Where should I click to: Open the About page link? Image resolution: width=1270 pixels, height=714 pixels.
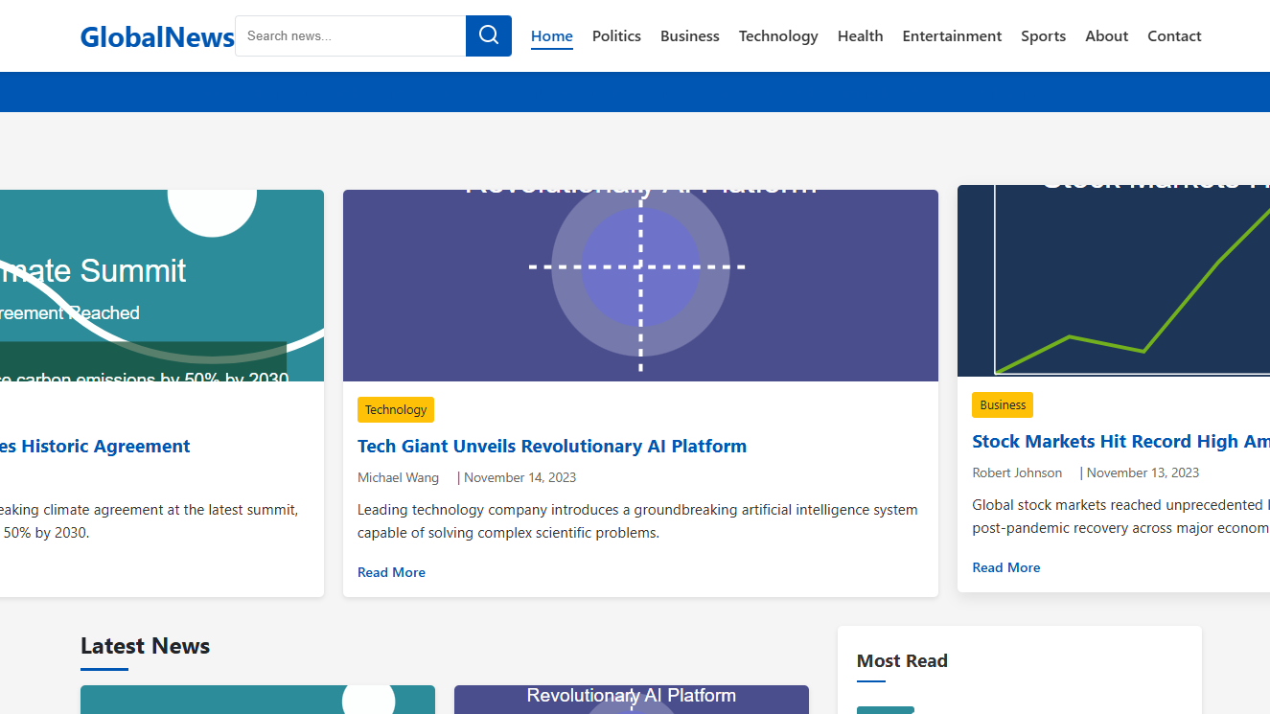pyautogui.click(x=1106, y=36)
